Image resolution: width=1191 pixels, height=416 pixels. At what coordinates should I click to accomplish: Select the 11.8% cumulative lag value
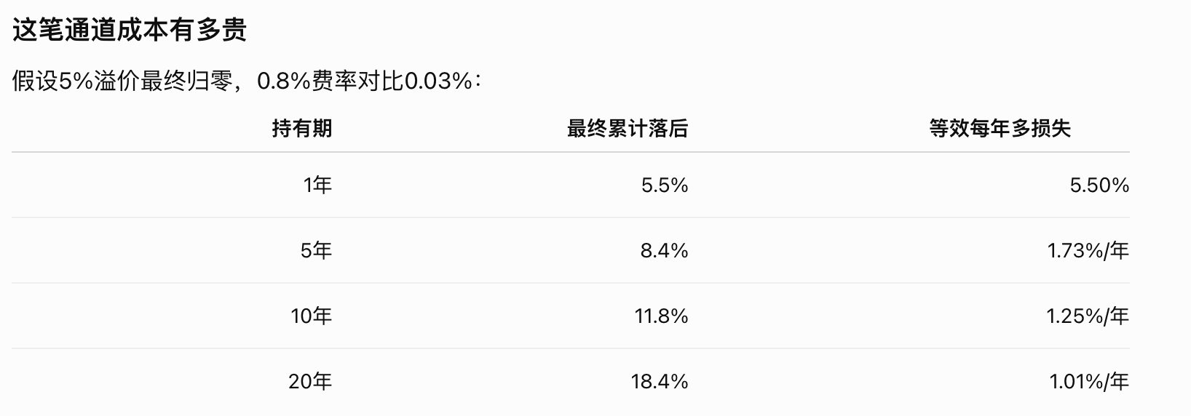click(660, 316)
